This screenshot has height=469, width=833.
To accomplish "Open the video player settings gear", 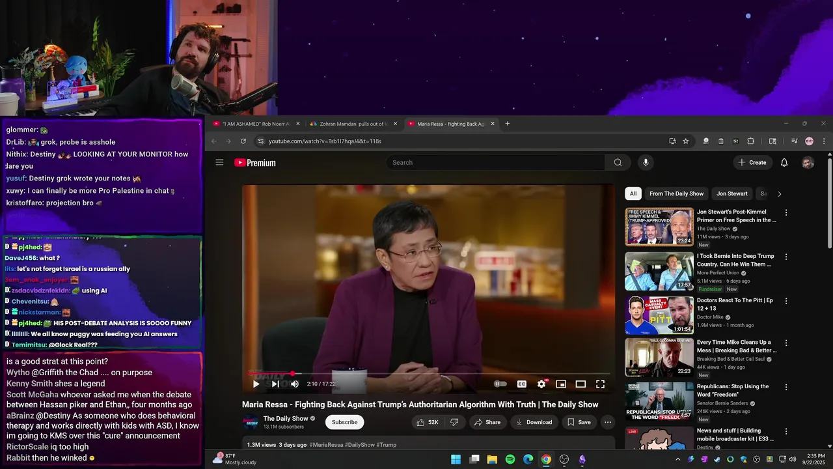I will tap(541, 384).
